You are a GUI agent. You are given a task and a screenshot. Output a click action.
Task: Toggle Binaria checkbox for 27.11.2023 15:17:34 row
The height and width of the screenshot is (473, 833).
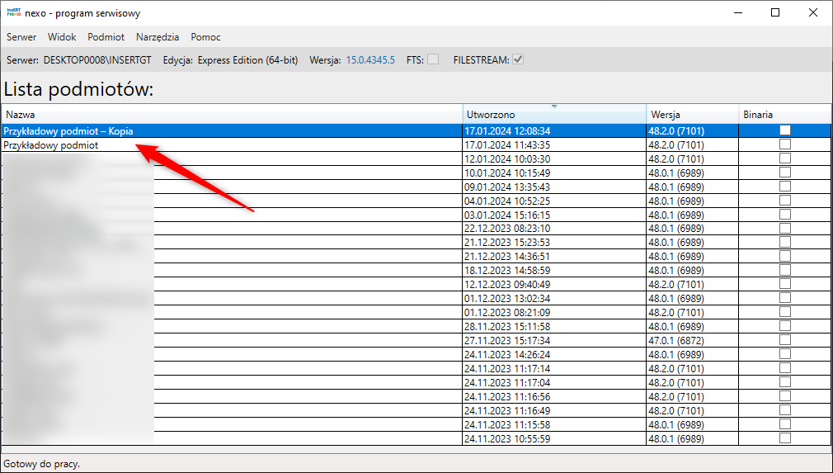[784, 339]
